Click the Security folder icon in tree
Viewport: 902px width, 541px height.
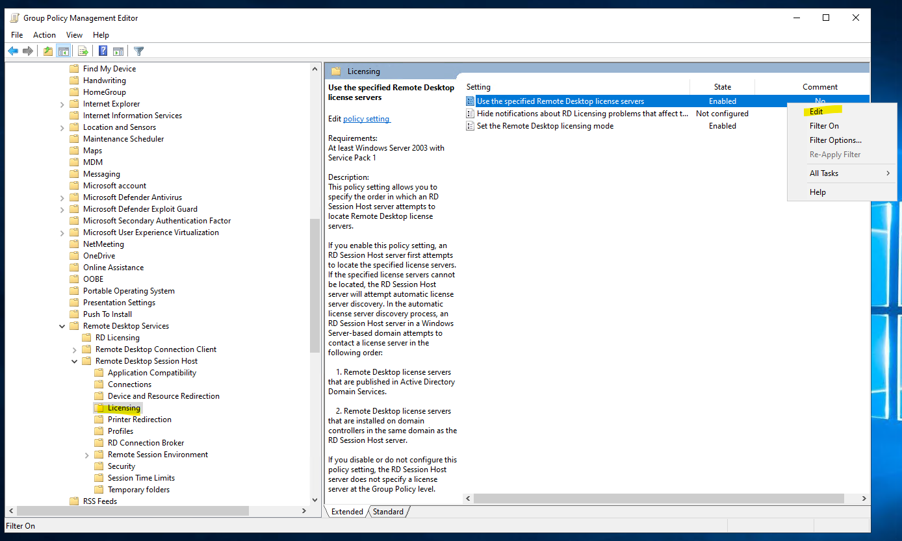point(99,466)
